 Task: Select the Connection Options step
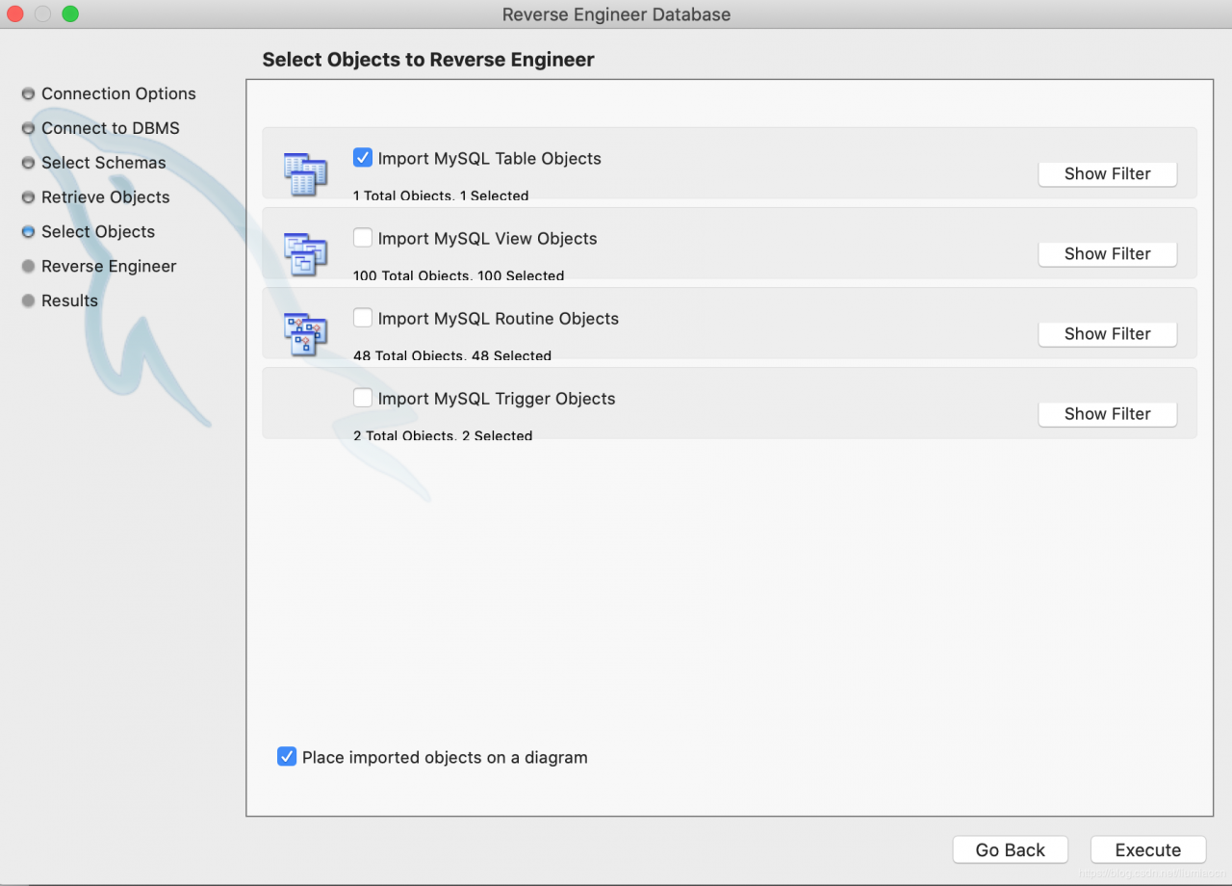118,93
